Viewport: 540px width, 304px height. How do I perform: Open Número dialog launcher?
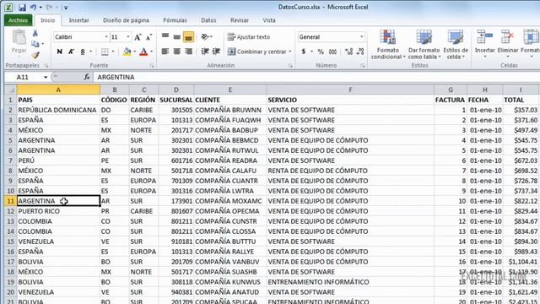click(363, 66)
